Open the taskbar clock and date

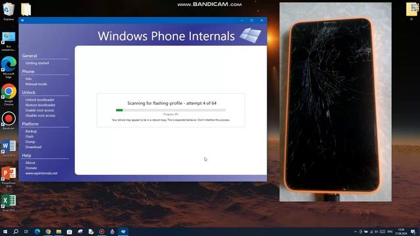(x=401, y=231)
